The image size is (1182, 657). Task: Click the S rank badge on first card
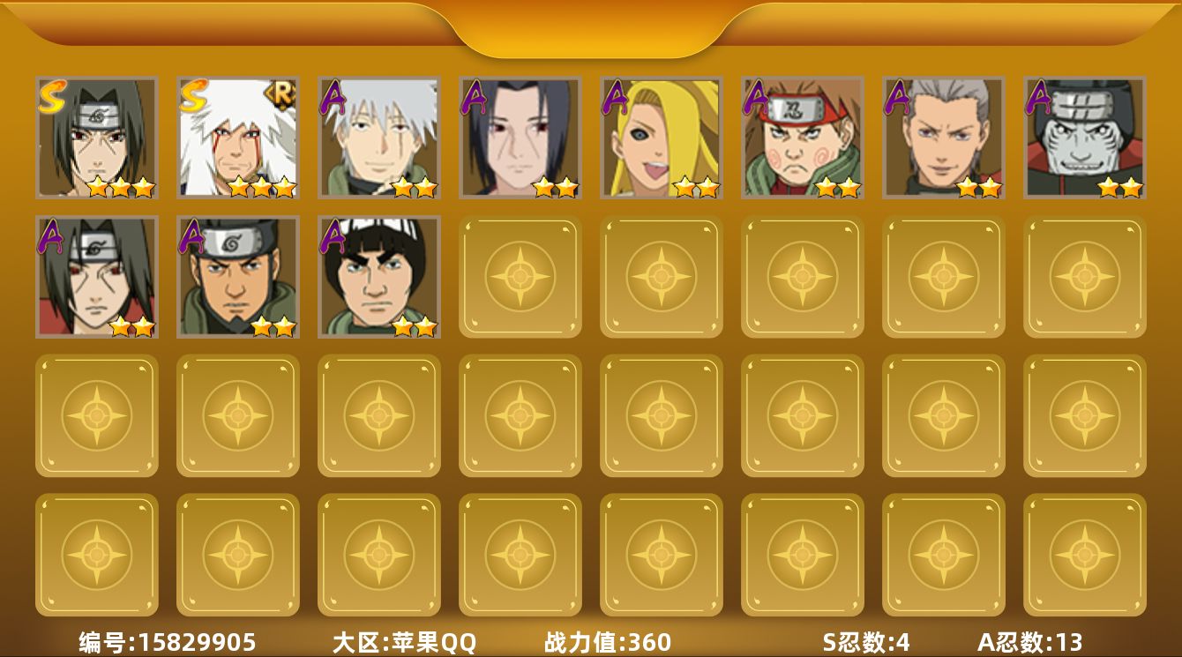click(x=52, y=96)
